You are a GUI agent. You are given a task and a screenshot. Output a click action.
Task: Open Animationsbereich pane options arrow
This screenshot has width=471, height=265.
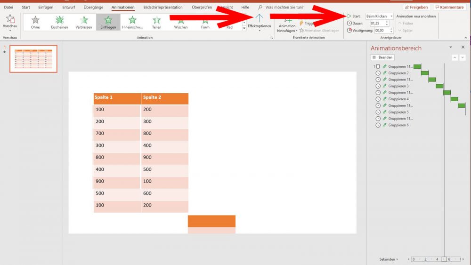click(451, 48)
